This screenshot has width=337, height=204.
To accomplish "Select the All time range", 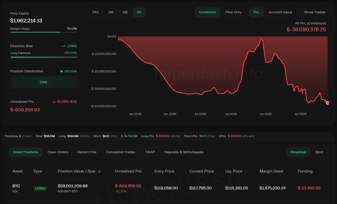I will [x=139, y=12].
